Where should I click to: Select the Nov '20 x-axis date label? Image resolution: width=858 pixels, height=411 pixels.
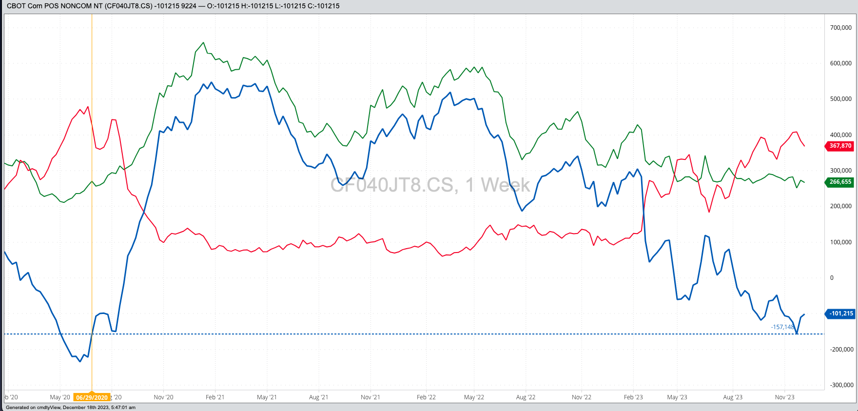click(163, 397)
